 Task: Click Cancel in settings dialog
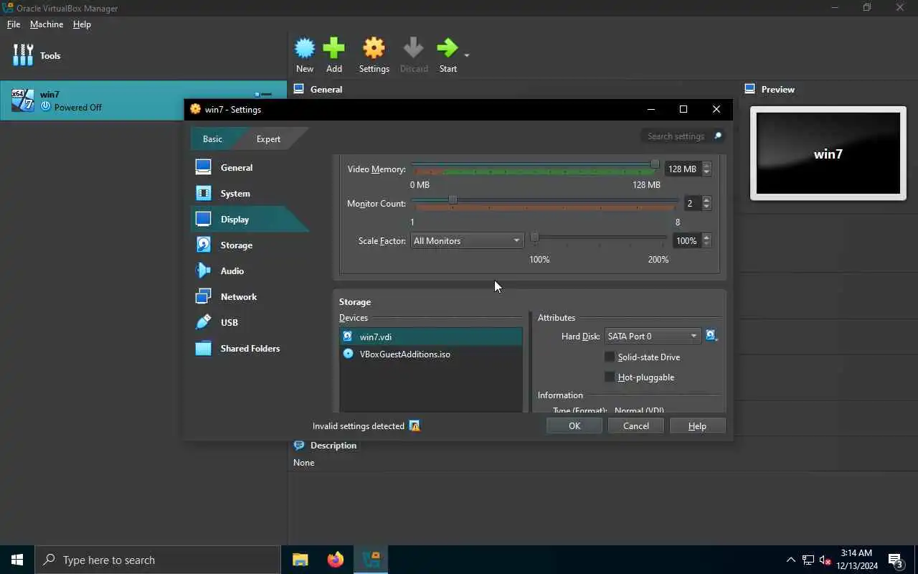[636, 425]
